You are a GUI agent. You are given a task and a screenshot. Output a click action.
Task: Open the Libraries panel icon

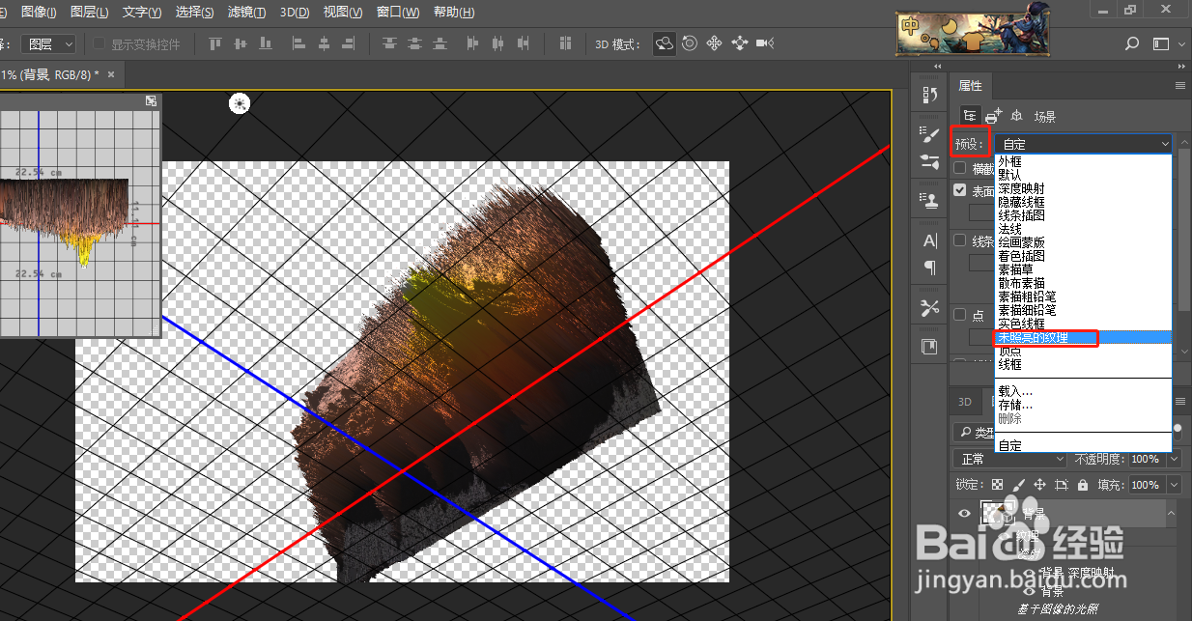930,347
